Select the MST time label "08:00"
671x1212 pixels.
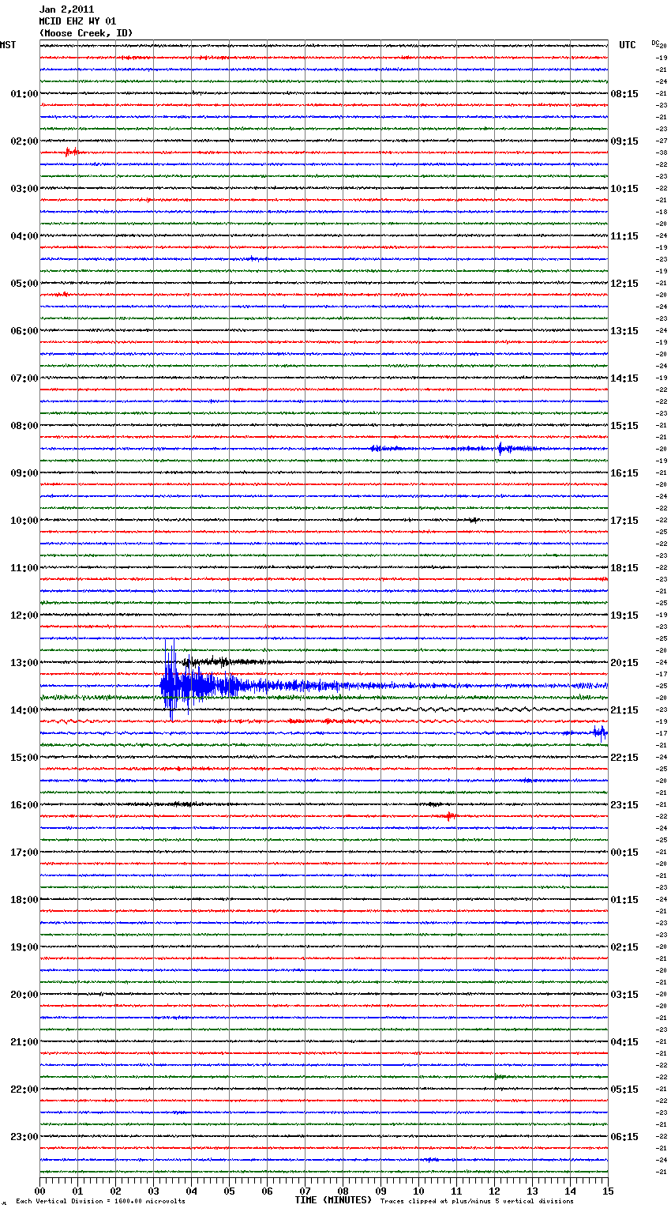pos(24,426)
